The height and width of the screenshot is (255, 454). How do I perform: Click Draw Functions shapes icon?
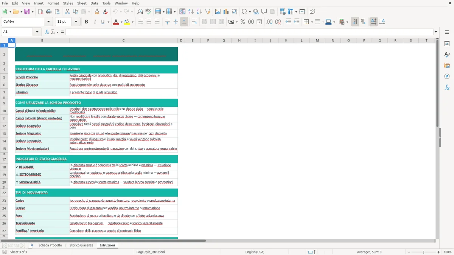[313, 12]
